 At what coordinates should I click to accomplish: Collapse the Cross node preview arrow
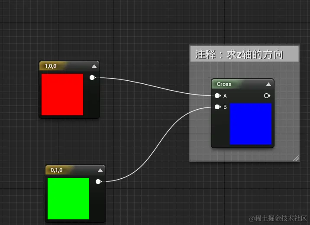point(268,84)
